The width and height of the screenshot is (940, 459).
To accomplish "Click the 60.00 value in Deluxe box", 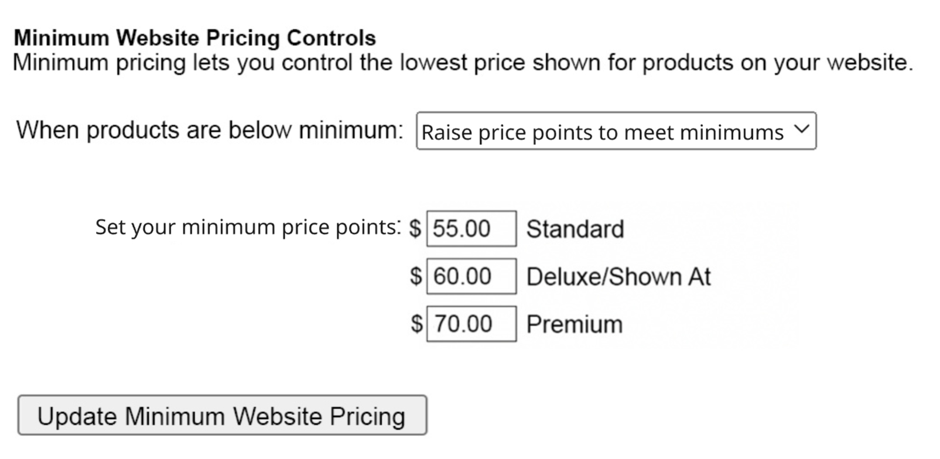I will pyautogui.click(x=462, y=276).
